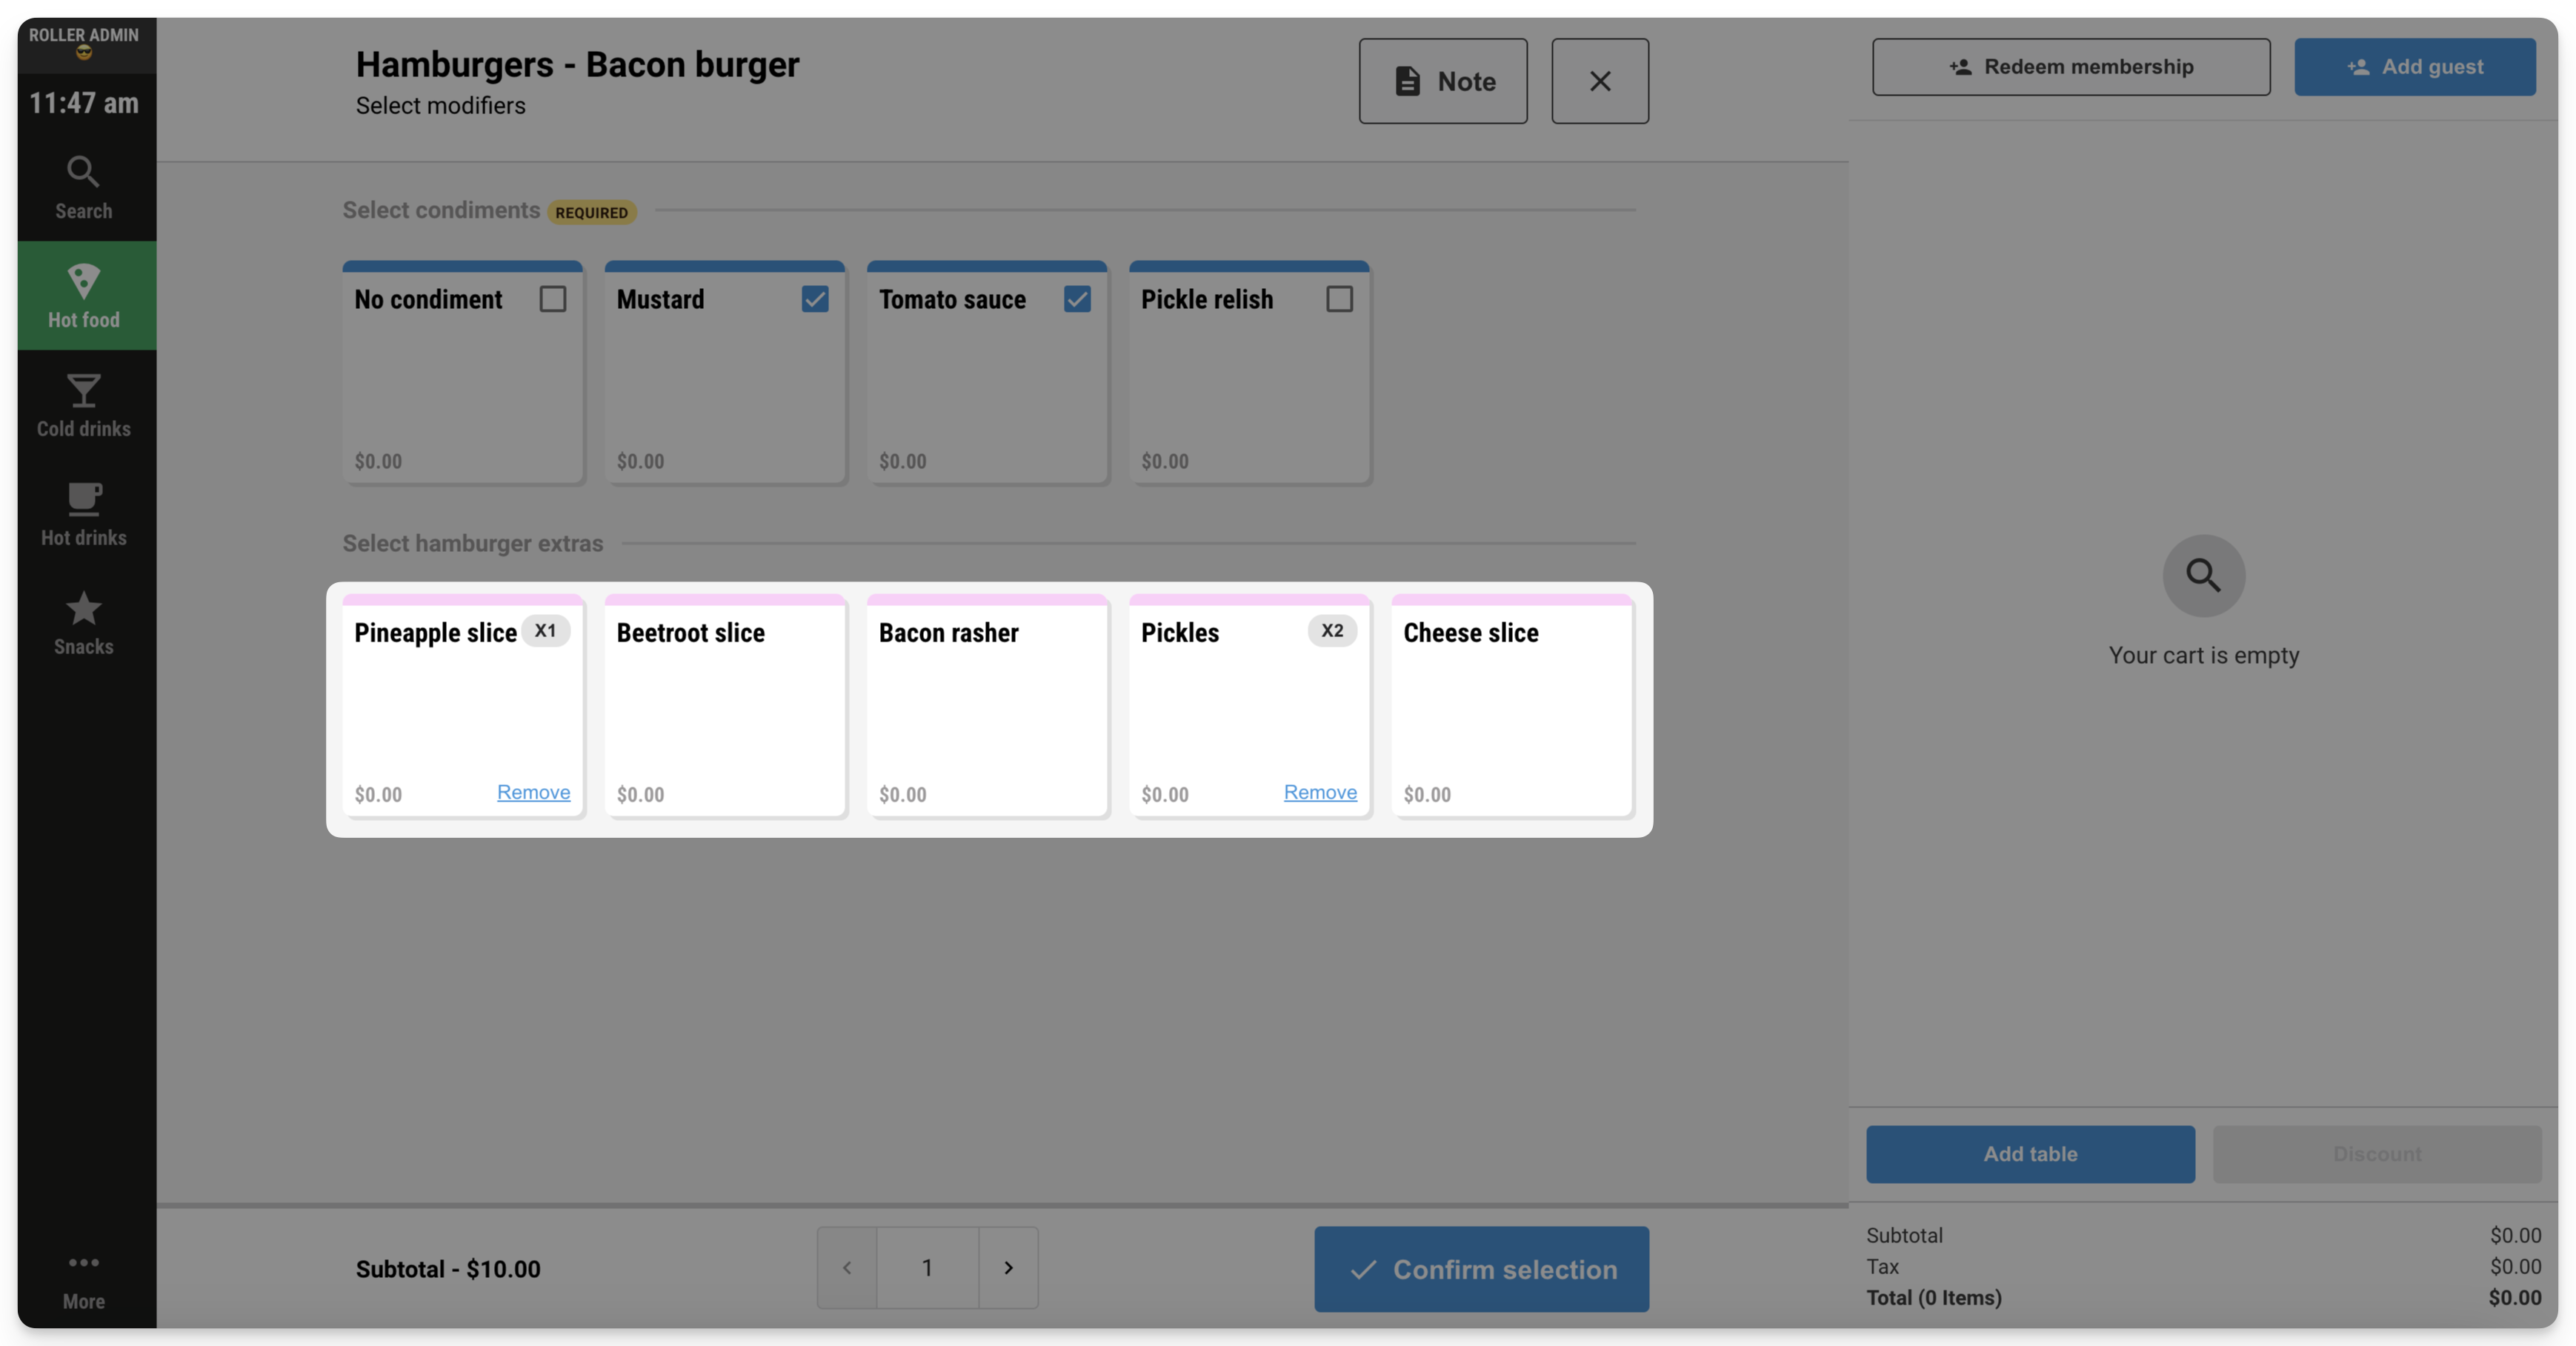Confirm selection of modifiers

pyautogui.click(x=1481, y=1269)
